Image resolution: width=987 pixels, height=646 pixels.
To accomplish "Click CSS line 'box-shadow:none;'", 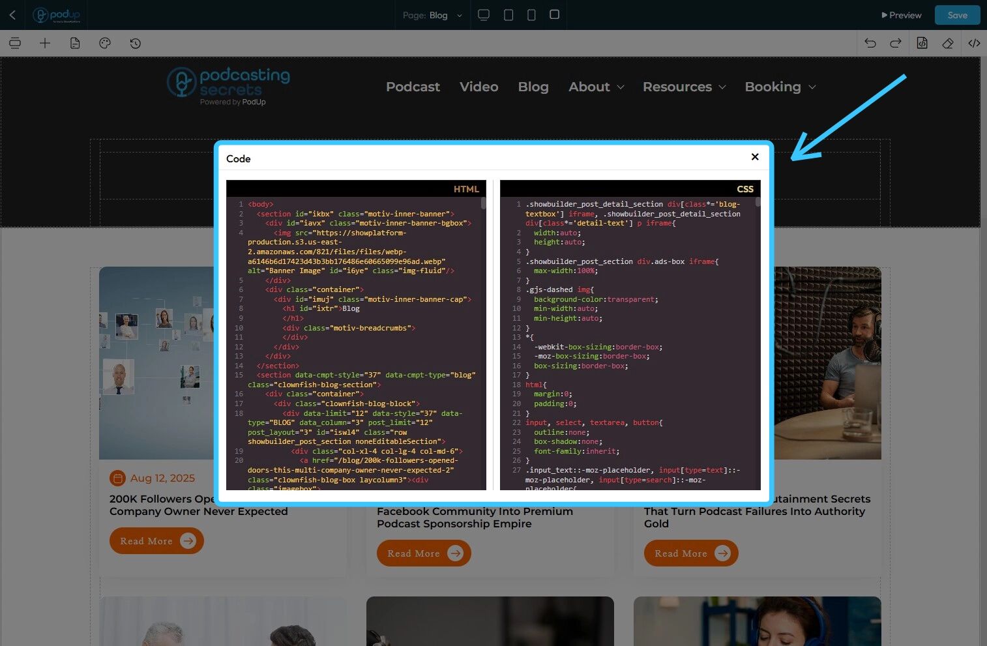I will (x=568, y=441).
